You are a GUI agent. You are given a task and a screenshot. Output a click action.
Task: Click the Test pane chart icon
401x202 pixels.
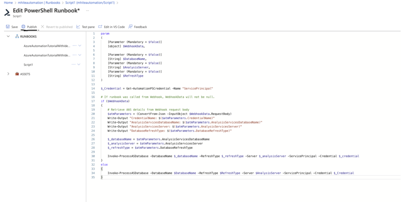coord(79,27)
